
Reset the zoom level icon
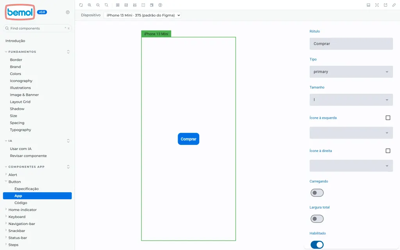pyautogui.click(x=106, y=5)
